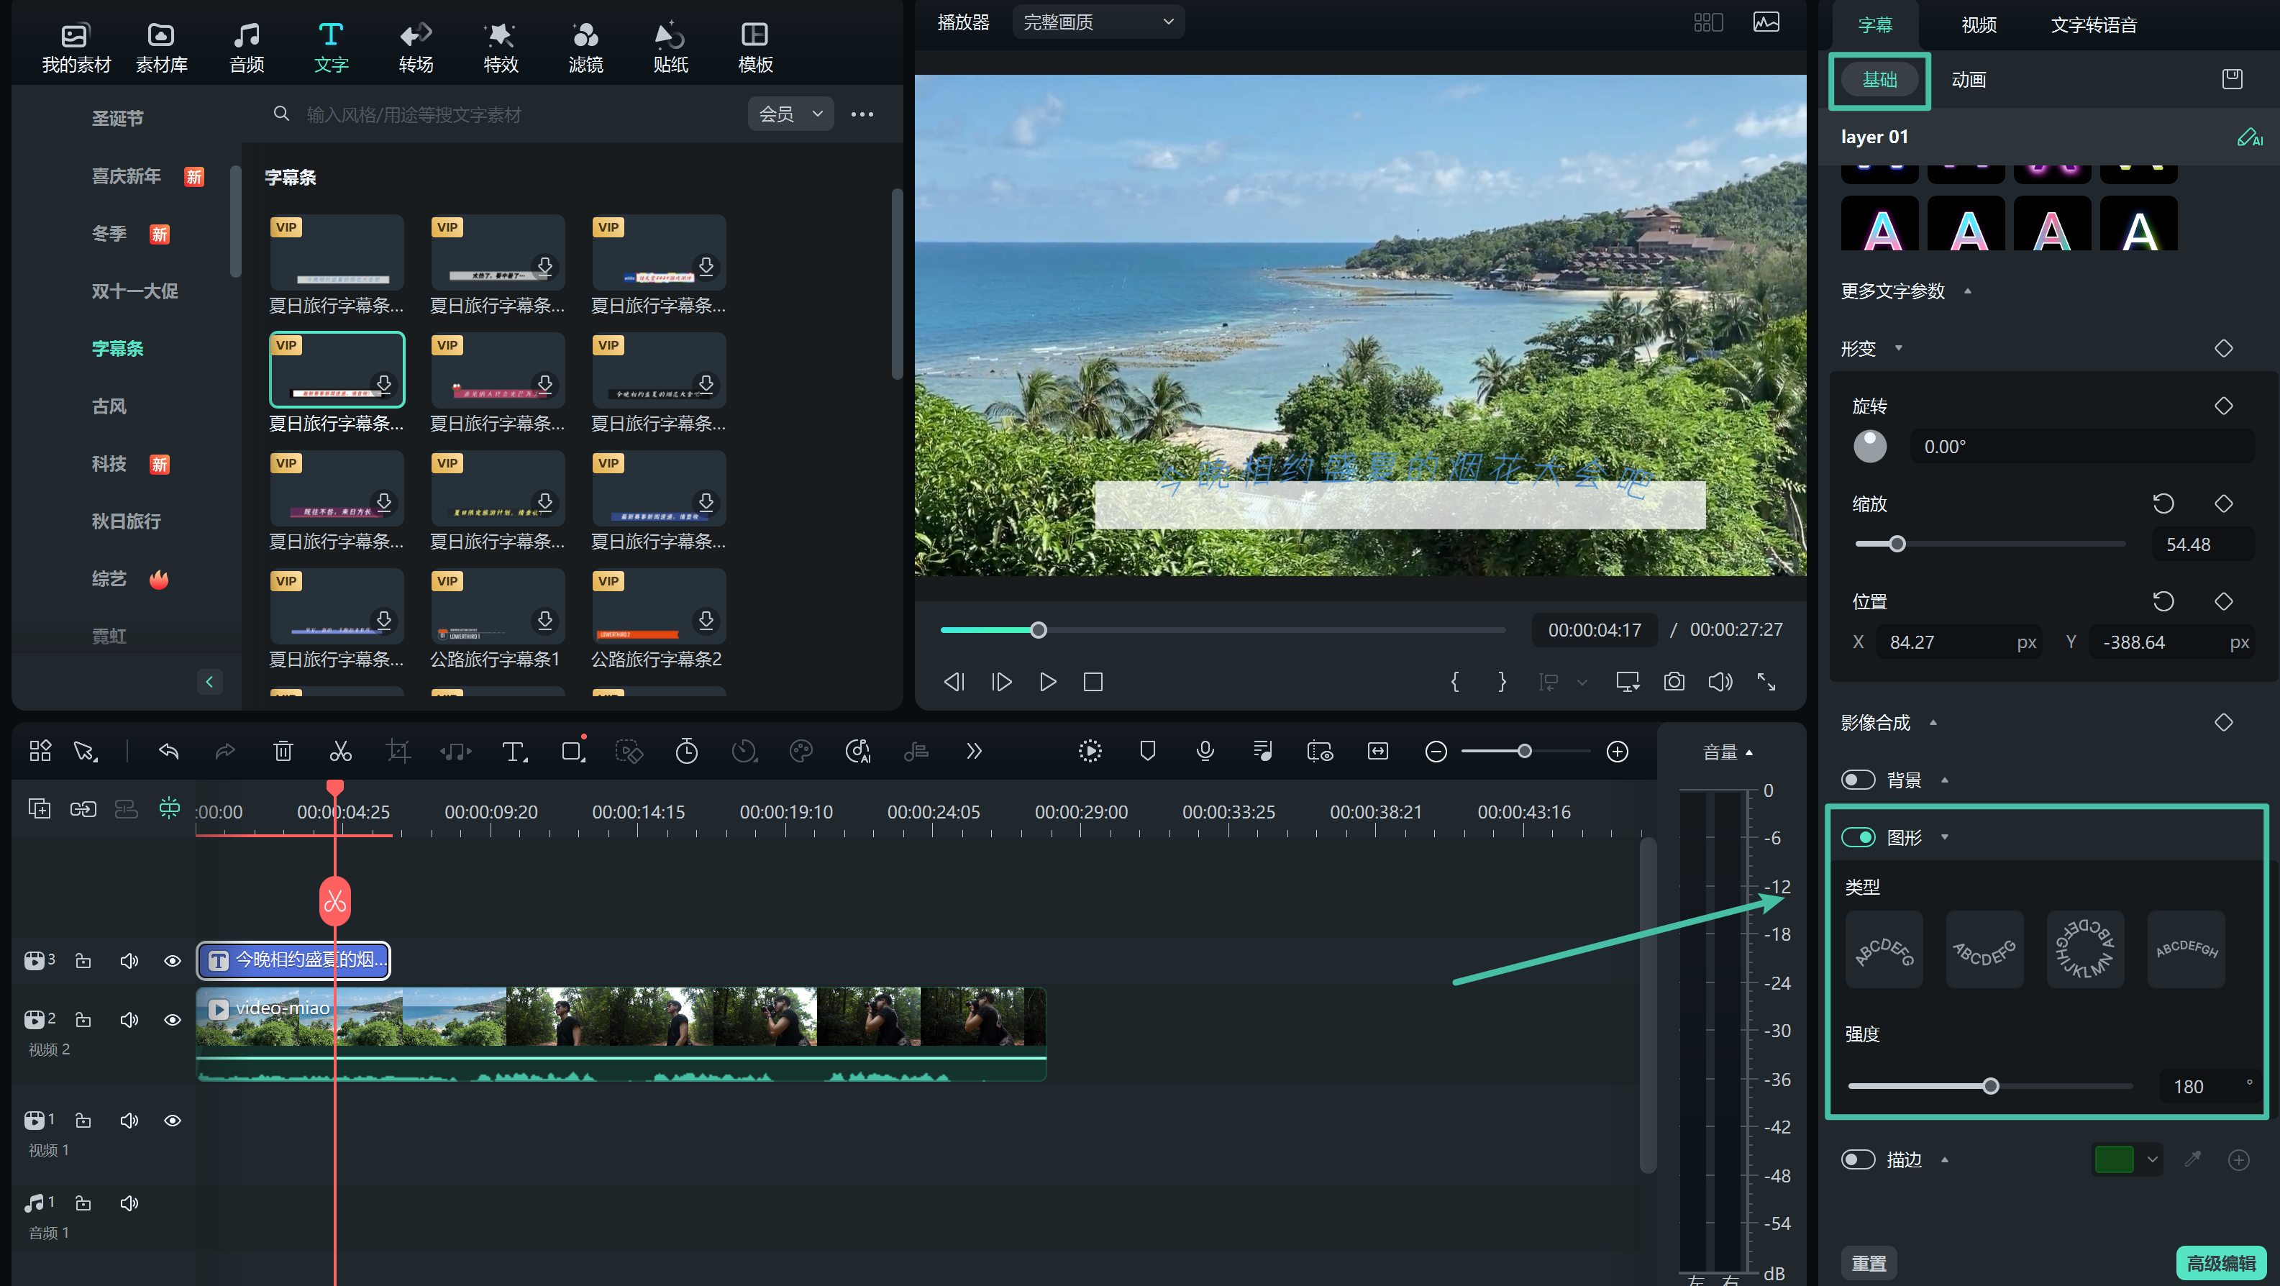
Task: Select the 秋日旅行 text category
Action: click(x=126, y=521)
